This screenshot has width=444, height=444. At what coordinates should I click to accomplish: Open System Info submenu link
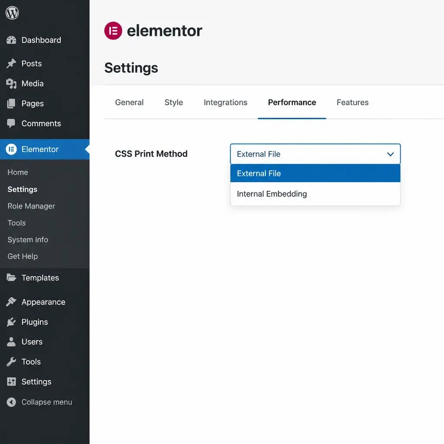28,239
